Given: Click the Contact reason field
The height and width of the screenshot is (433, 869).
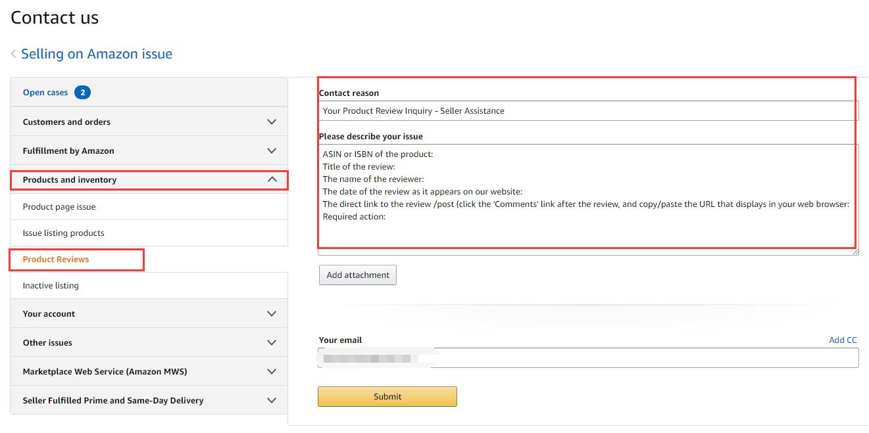Looking at the screenshot, I should pyautogui.click(x=587, y=111).
